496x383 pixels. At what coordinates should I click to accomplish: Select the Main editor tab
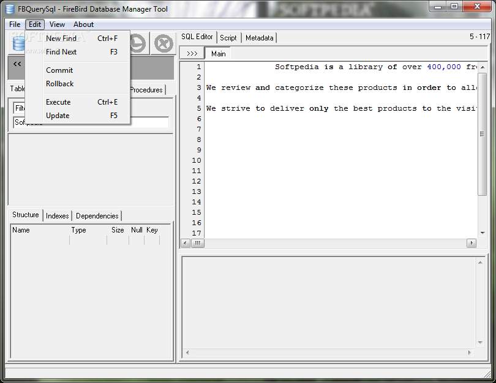point(218,54)
